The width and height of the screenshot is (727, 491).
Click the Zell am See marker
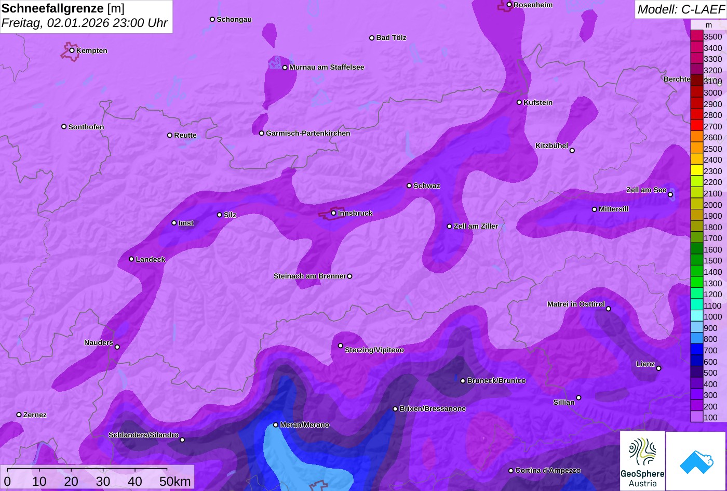tap(670, 195)
